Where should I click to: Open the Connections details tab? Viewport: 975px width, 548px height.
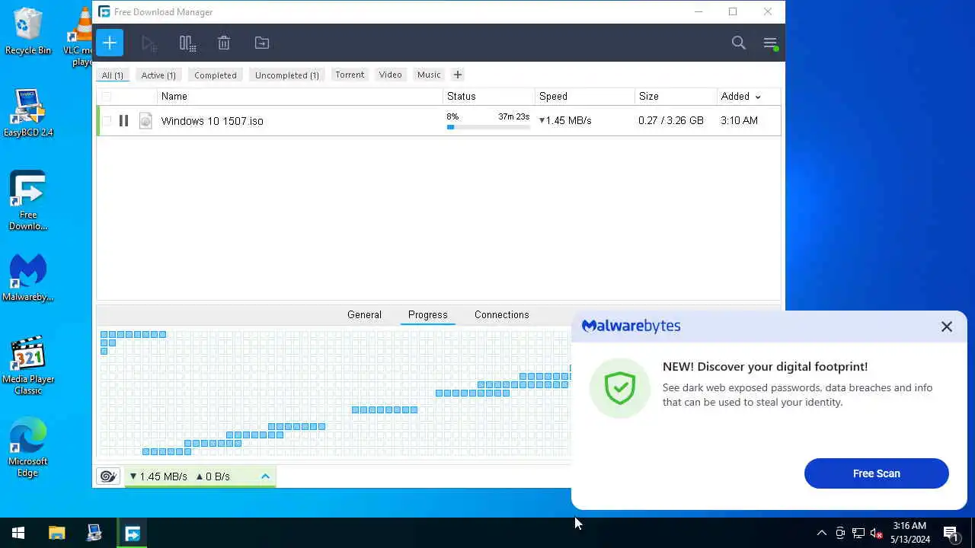(501, 314)
